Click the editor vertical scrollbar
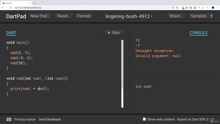The width and height of the screenshot is (220, 124). click(x=122, y=74)
